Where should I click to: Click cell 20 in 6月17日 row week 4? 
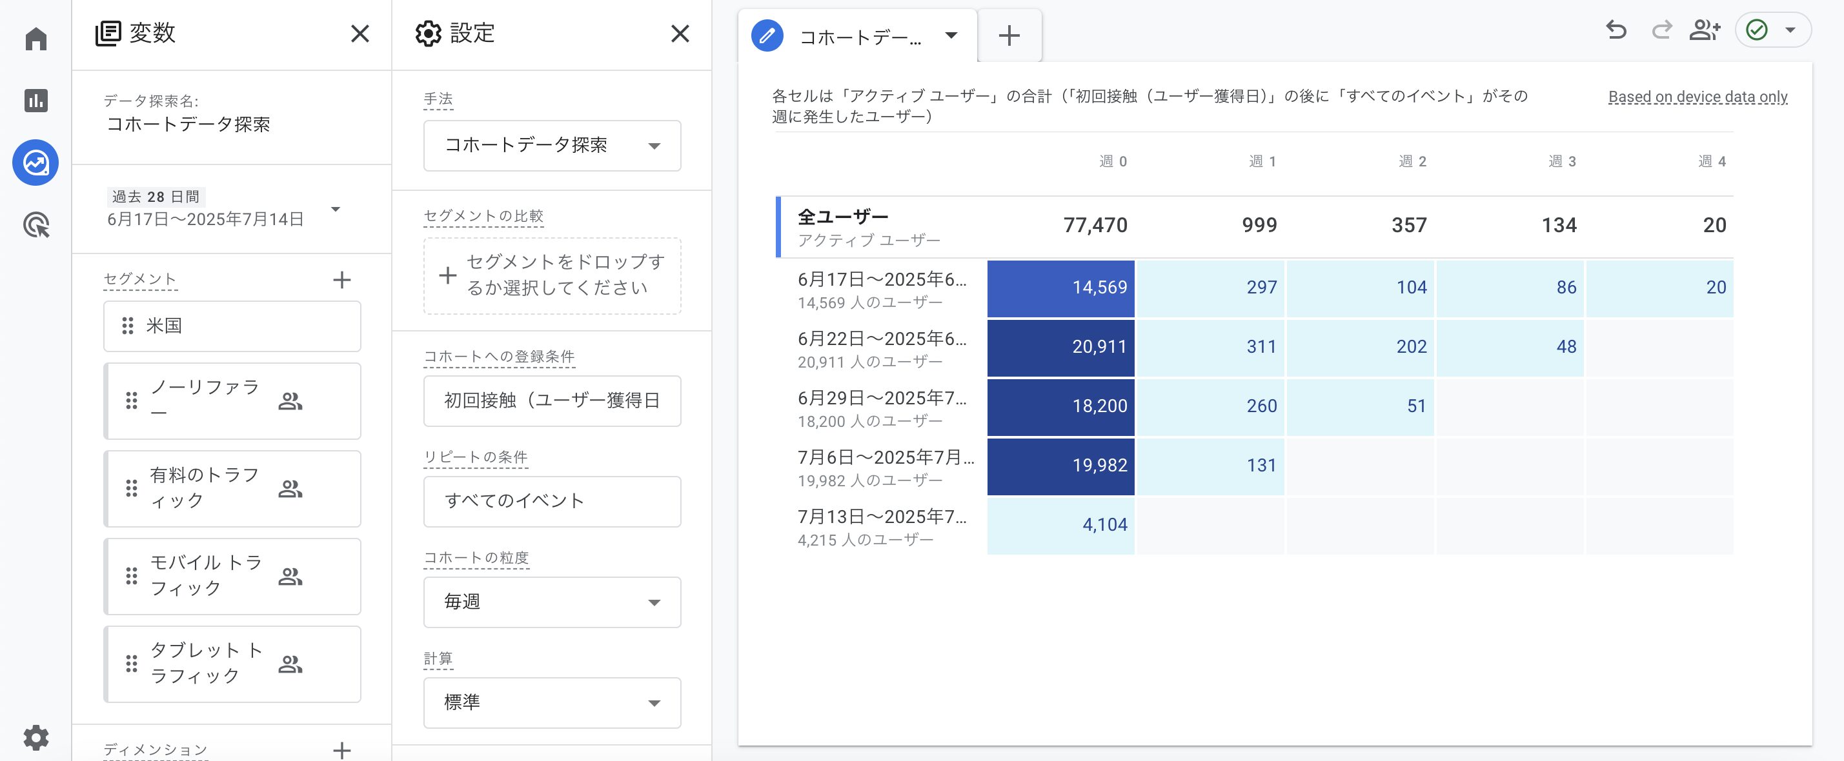(1659, 288)
